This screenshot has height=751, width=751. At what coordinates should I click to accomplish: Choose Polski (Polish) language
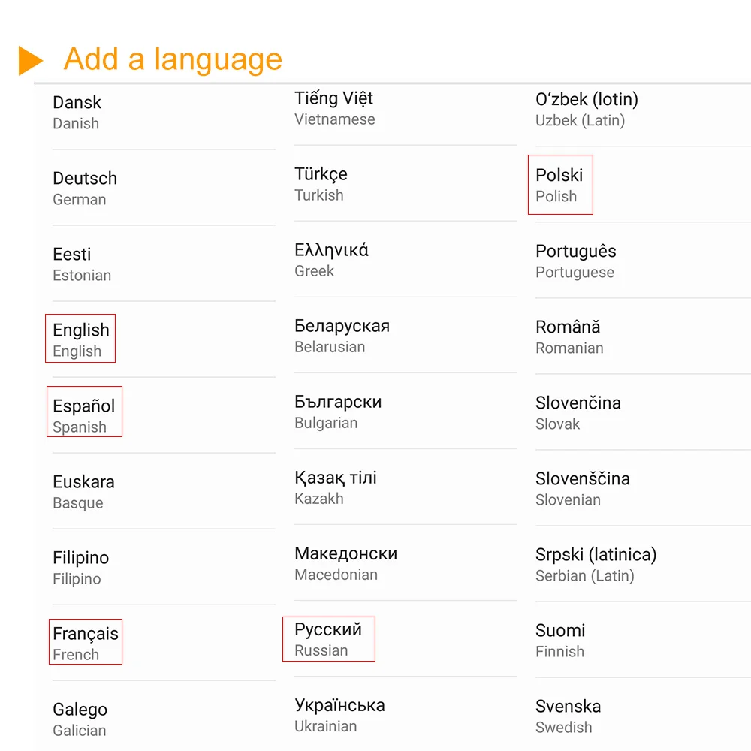643,185
